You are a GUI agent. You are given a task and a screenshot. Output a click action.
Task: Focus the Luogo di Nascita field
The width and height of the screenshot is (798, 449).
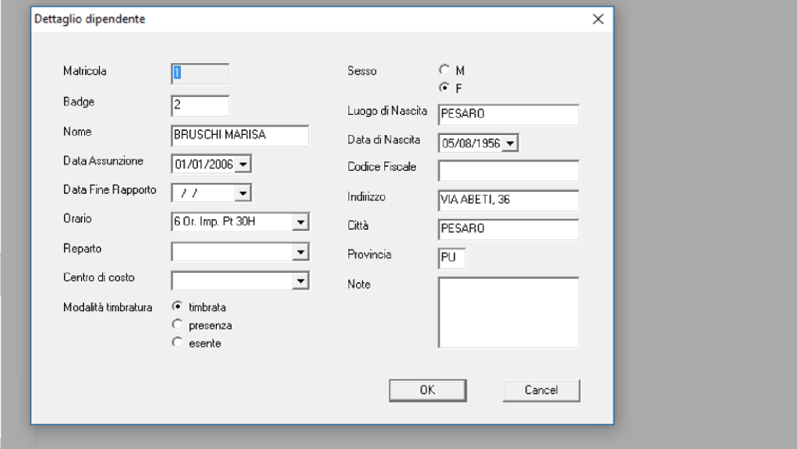coord(508,115)
